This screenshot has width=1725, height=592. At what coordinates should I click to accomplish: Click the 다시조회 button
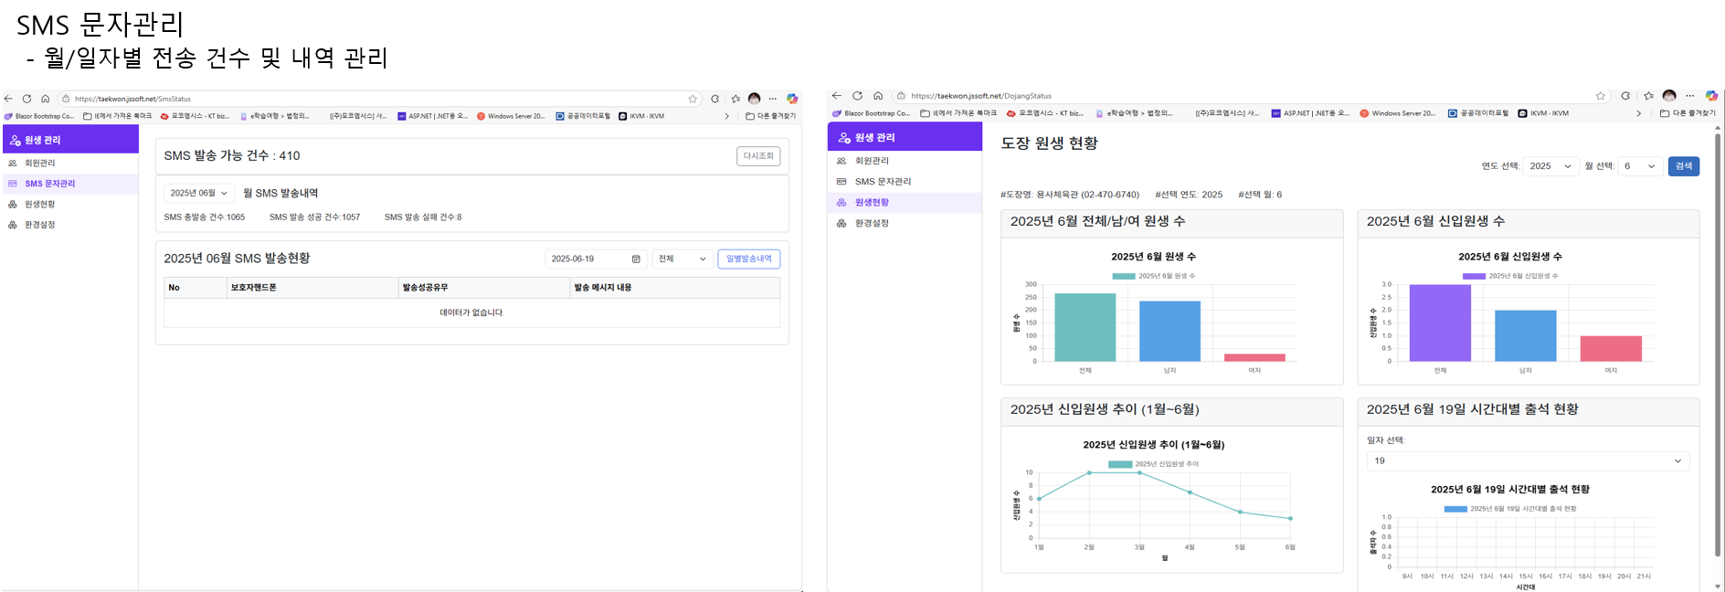click(758, 156)
